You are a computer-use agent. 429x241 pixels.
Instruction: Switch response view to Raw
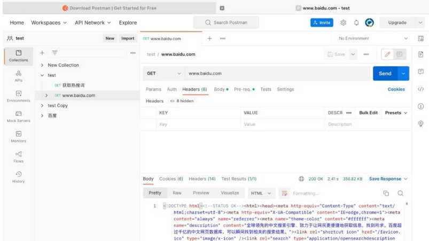coord(177,193)
